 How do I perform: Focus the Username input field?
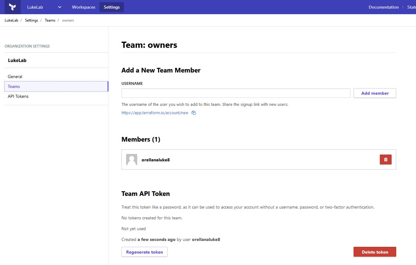pos(236,93)
